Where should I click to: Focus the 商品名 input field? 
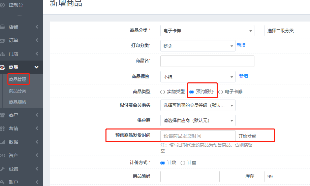point(207,61)
